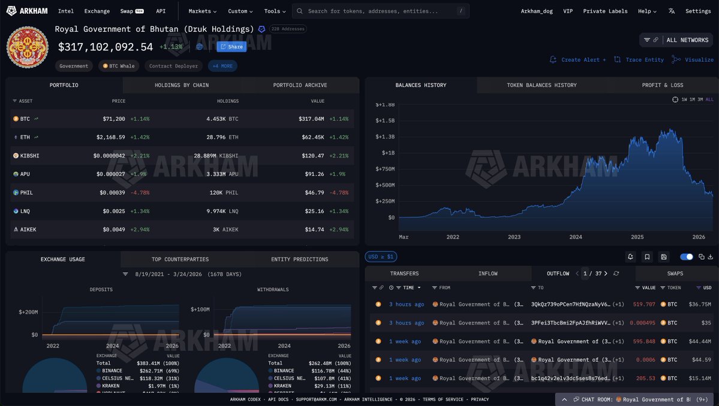Click the alert bell icon above transfers table

[x=630, y=257]
